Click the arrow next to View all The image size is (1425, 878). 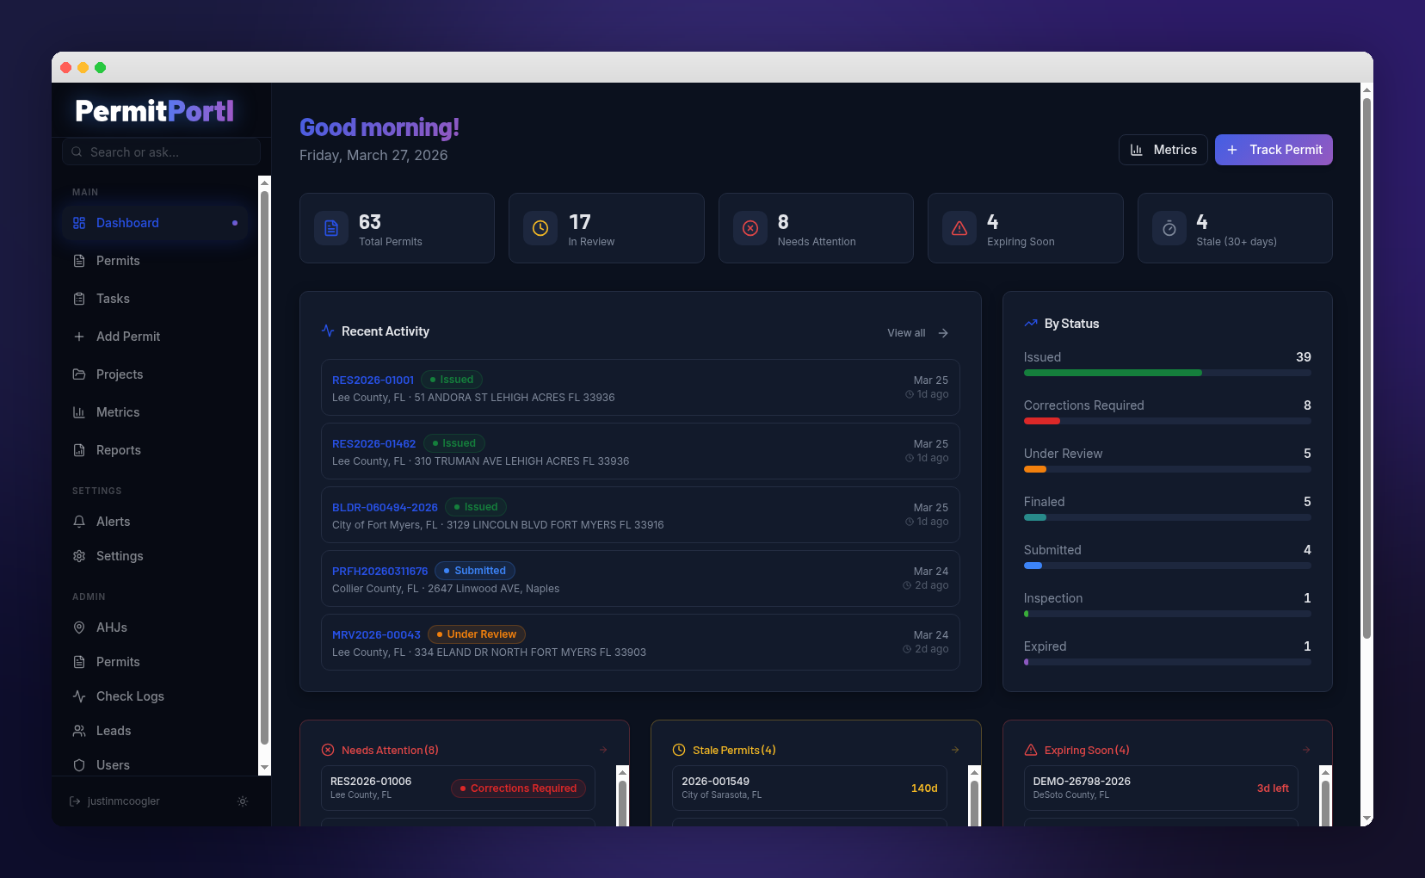pos(943,333)
